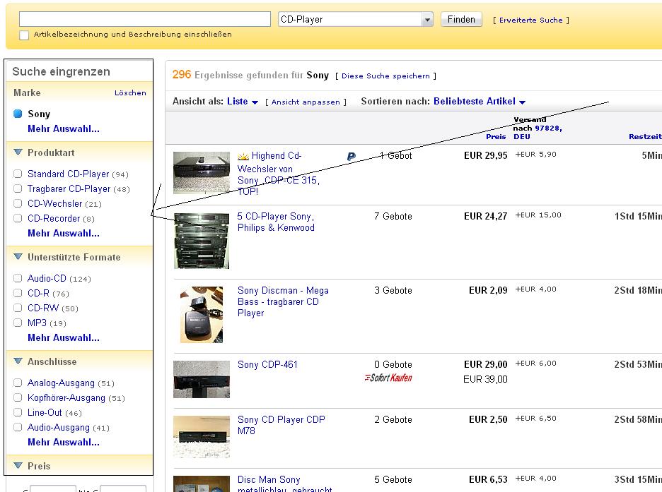Open thumbnail of Disc Man Sony listing
The width and height of the screenshot is (662, 492).
[202, 484]
